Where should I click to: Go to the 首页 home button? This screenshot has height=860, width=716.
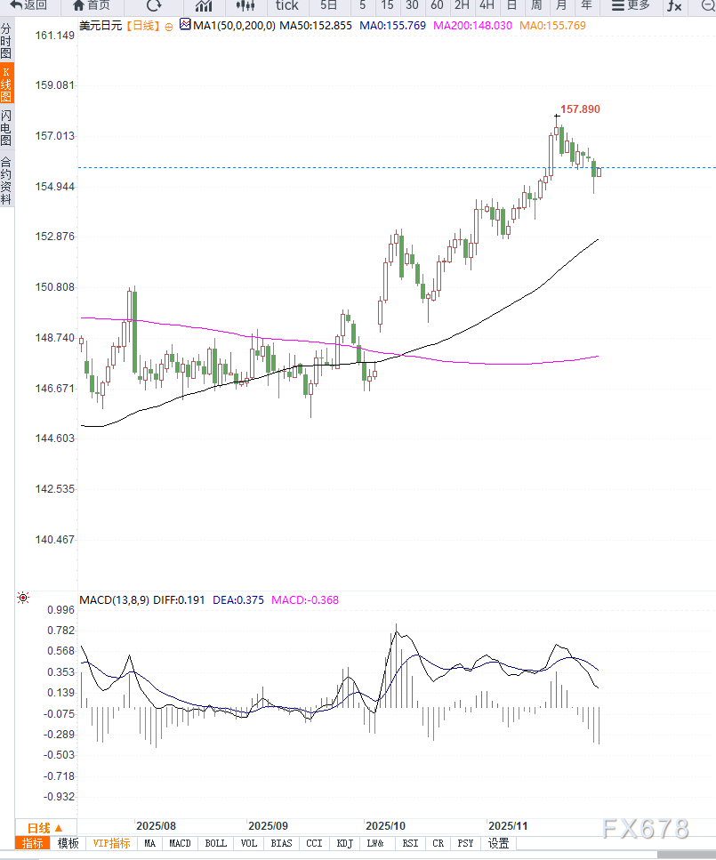(x=92, y=5)
